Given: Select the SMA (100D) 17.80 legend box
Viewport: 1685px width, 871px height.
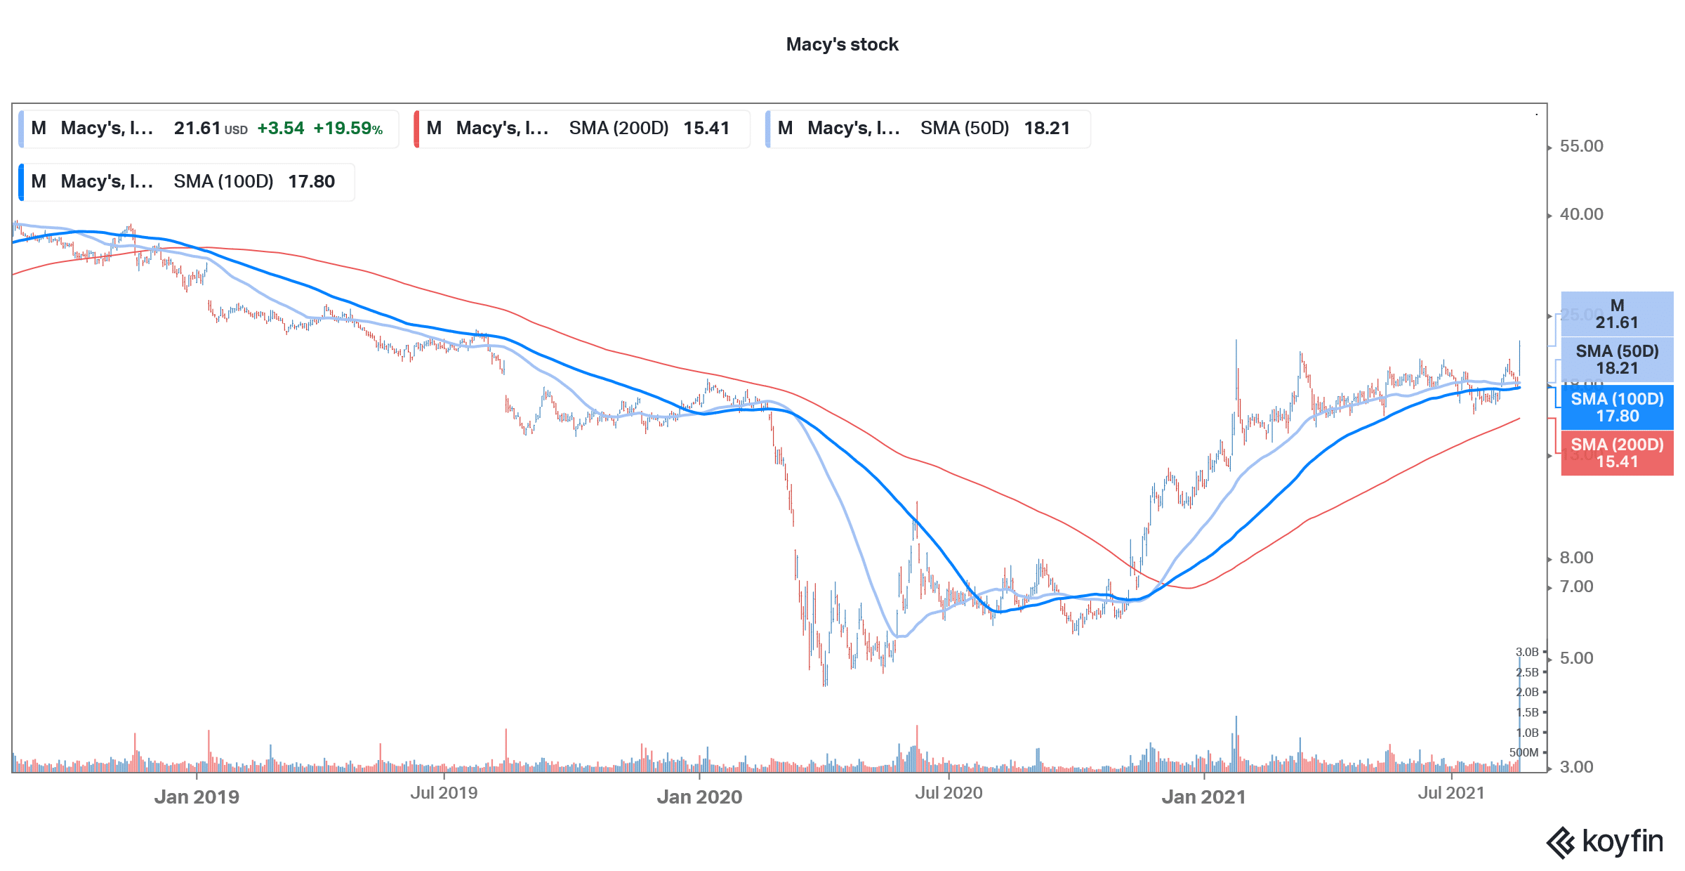Looking at the screenshot, I should (x=187, y=182).
